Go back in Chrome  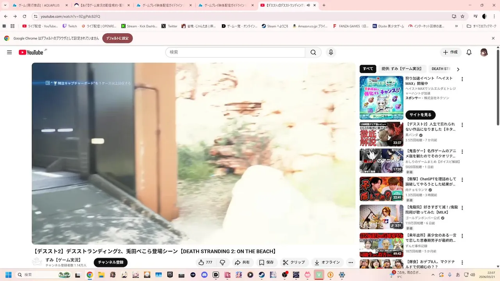(6, 16)
